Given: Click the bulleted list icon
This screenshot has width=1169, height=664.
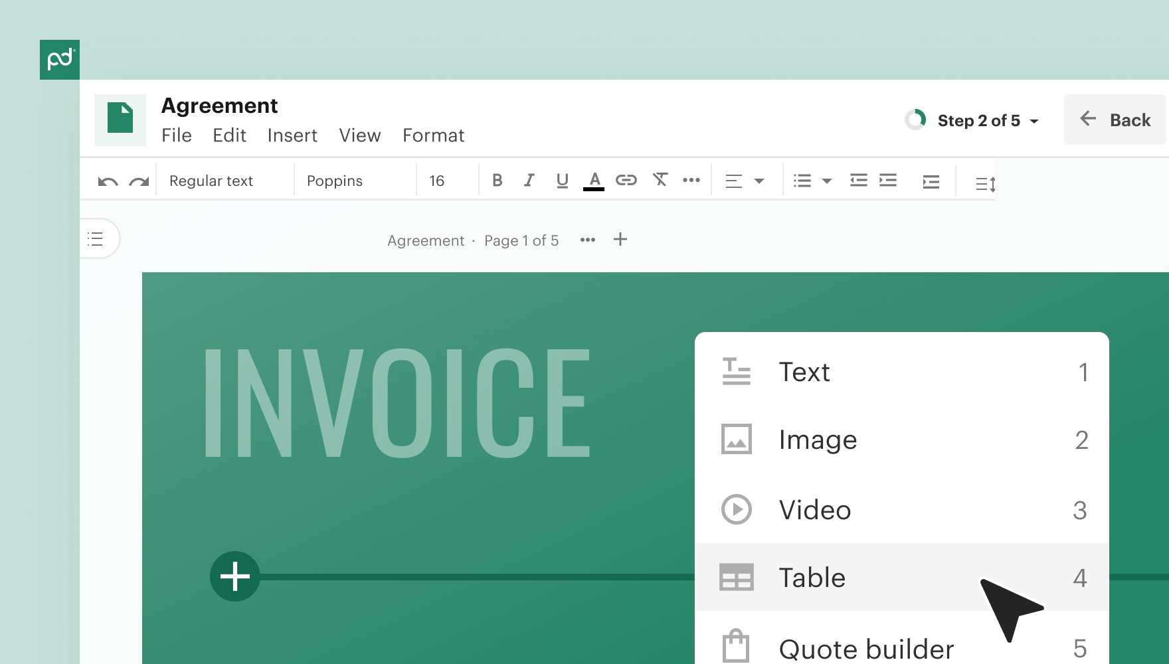Looking at the screenshot, I should coord(802,181).
